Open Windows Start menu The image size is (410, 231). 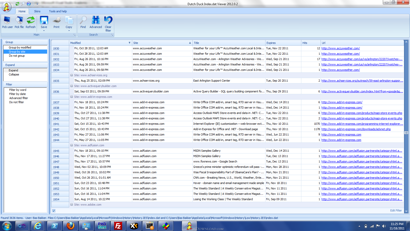[7, 226]
